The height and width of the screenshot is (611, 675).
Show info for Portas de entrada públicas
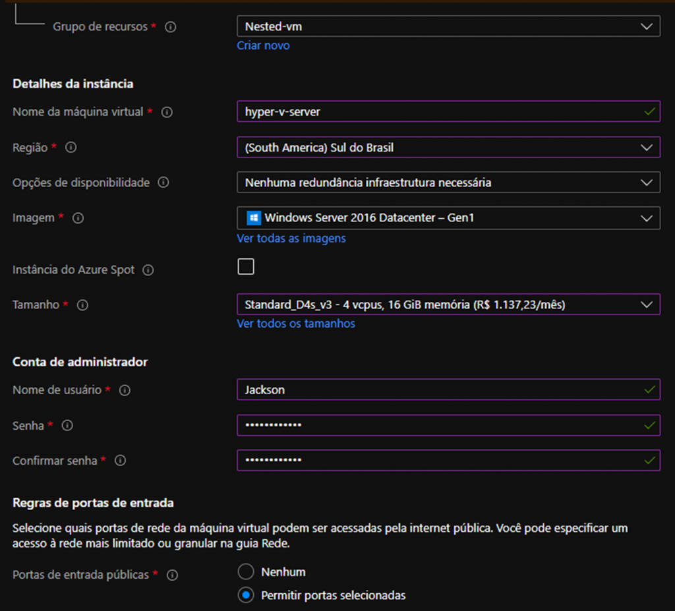click(x=172, y=575)
